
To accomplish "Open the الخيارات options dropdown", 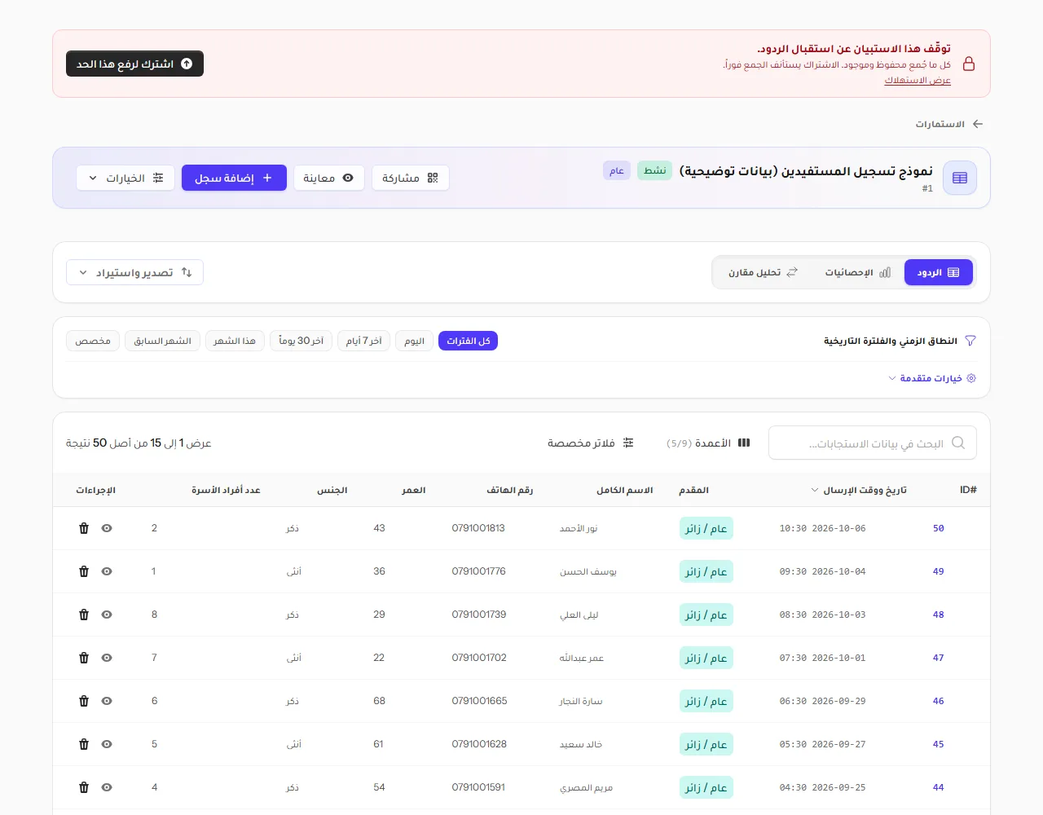I will point(125,178).
